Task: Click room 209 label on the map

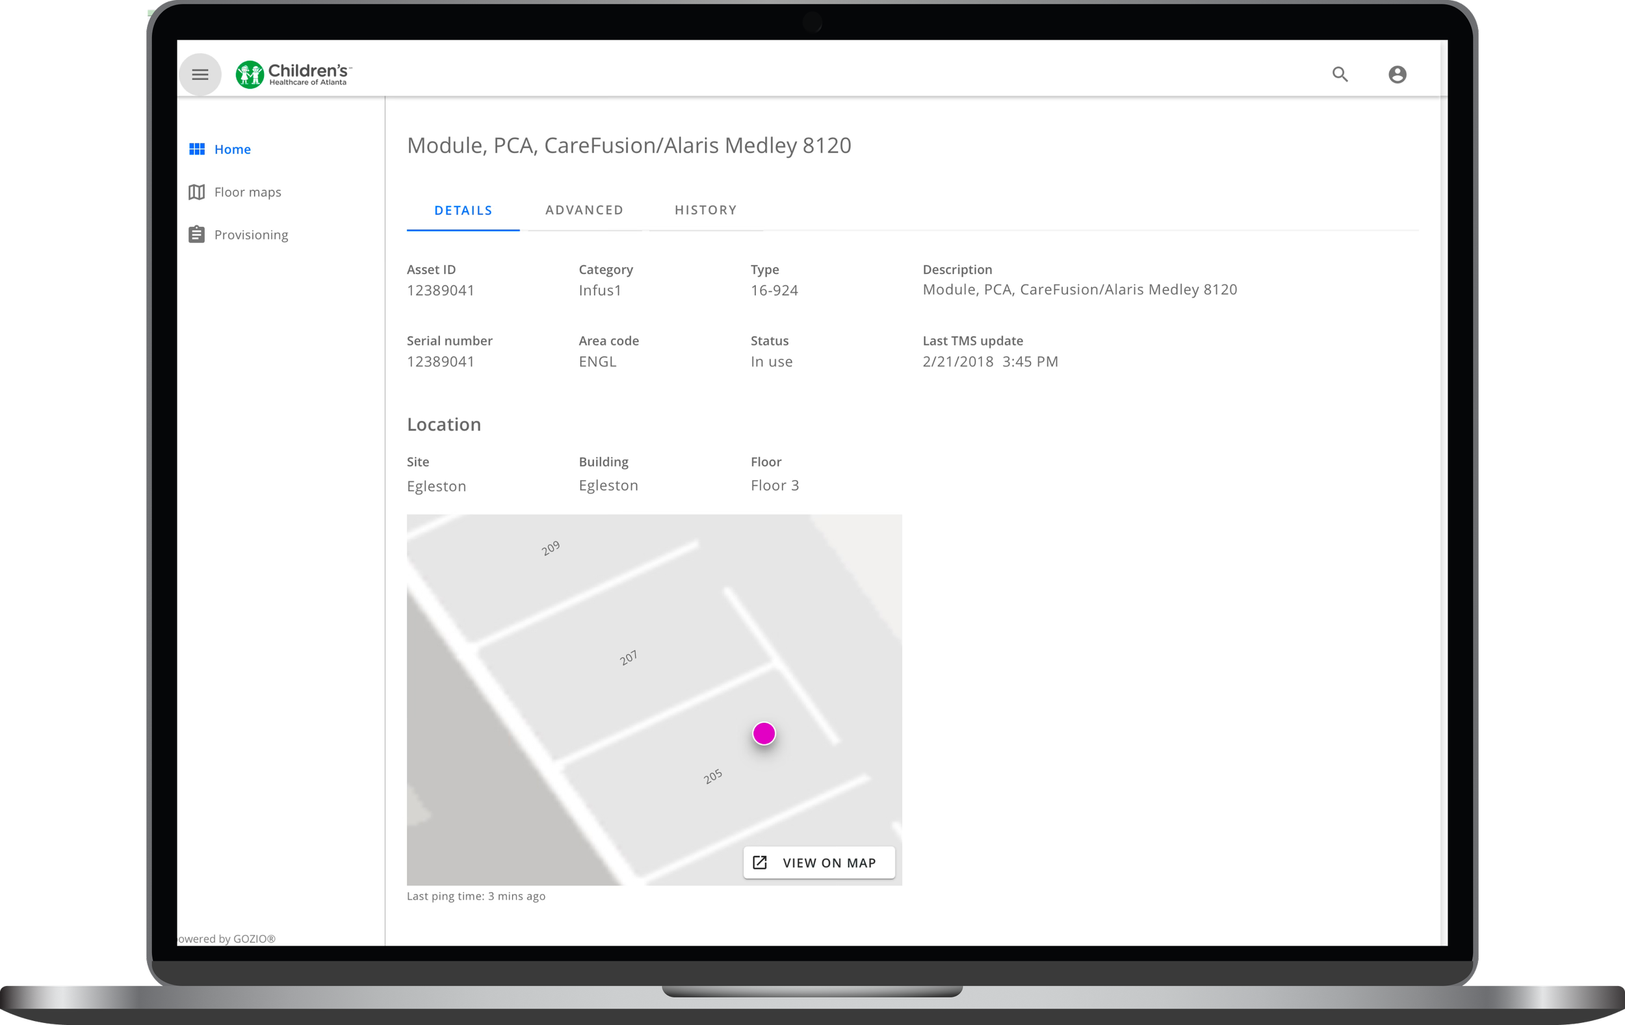Action: pyautogui.click(x=550, y=548)
